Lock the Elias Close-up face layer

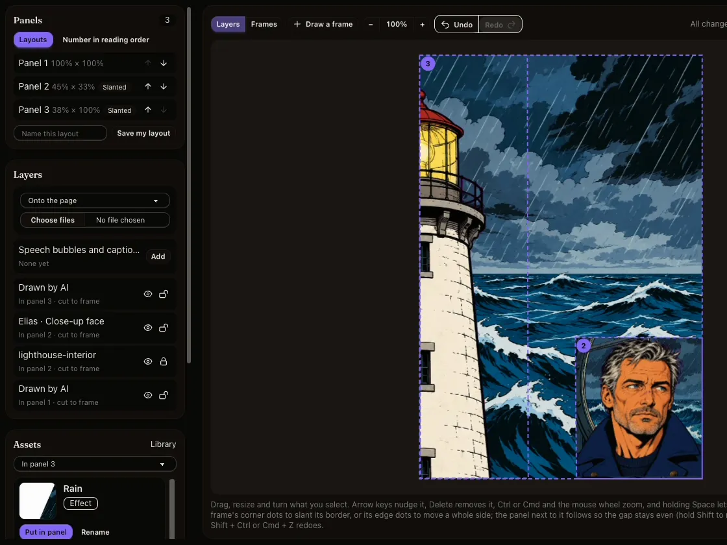pyautogui.click(x=164, y=328)
